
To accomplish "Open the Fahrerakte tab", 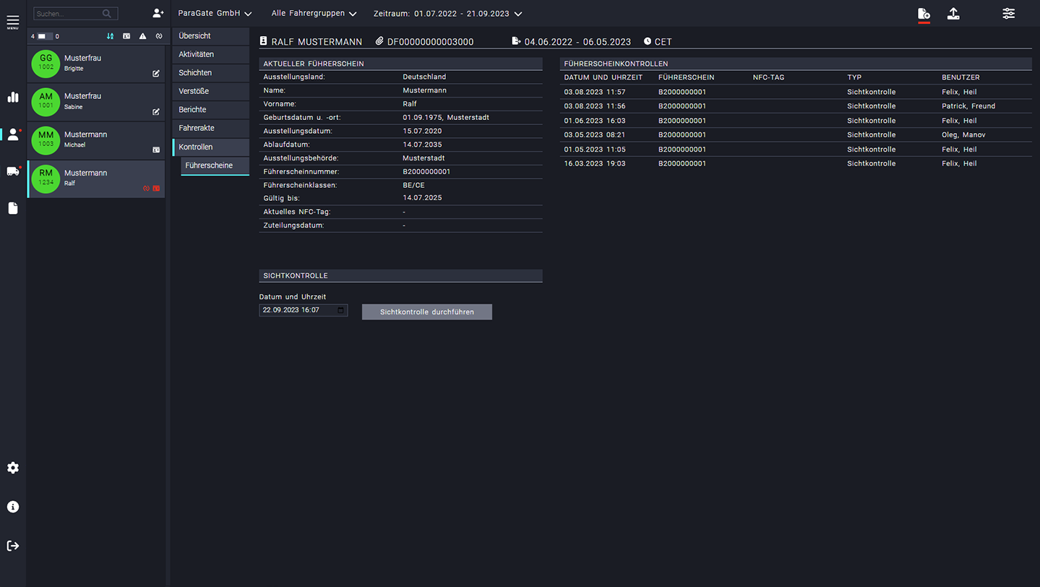I will [x=197, y=128].
